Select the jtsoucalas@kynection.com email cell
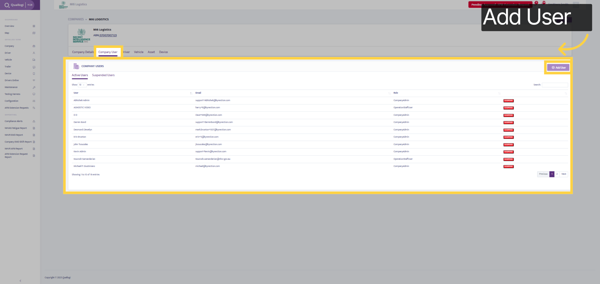Screen dimensions: 600x284 tap(208, 144)
